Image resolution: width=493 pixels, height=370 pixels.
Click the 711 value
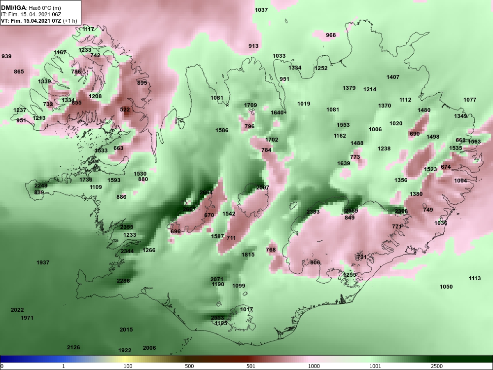[231, 238]
